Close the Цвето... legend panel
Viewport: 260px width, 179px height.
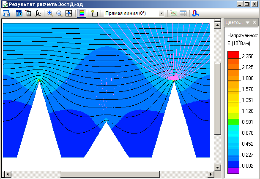[x=255, y=22]
